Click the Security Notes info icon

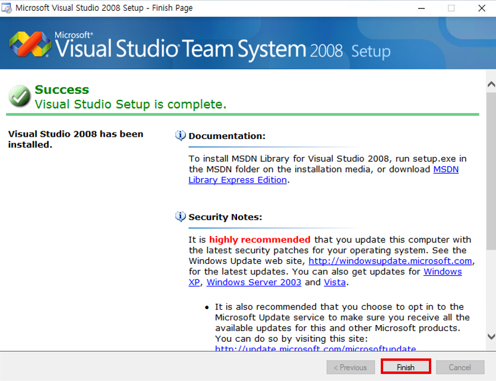click(181, 216)
